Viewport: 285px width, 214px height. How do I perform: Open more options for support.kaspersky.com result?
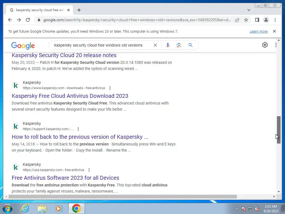[78, 129]
